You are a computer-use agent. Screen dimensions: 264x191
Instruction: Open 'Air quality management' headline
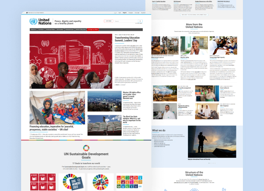(184, 88)
